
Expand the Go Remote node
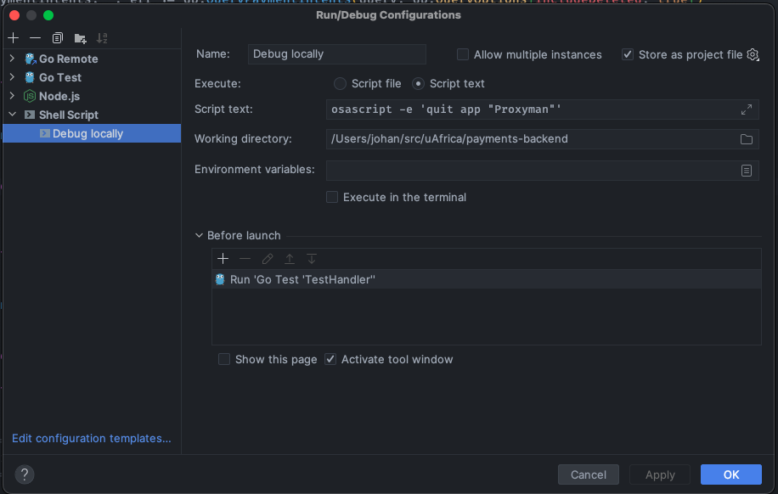tap(12, 59)
